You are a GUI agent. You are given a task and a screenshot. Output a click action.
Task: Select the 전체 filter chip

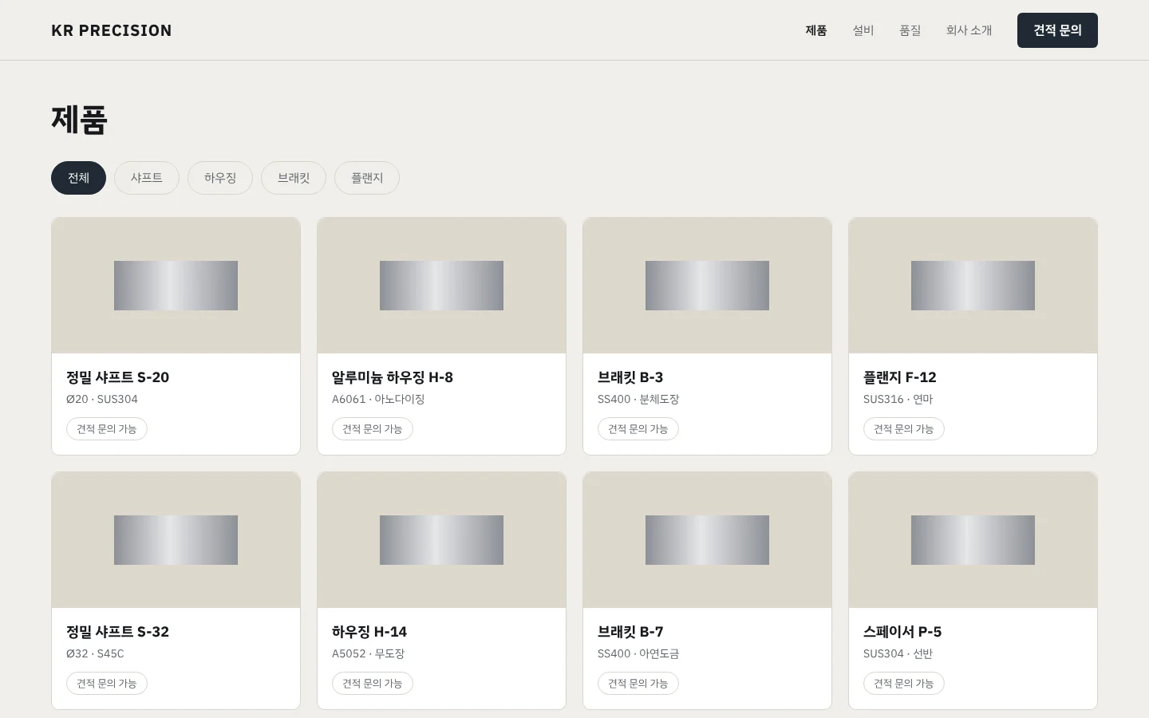tap(78, 178)
